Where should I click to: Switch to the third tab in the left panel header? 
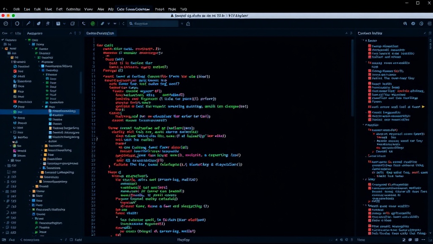click(35, 33)
